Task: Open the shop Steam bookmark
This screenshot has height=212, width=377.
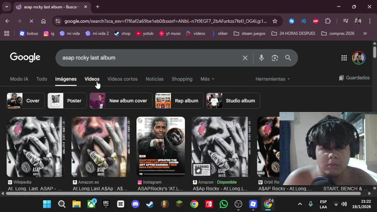Action: [122, 34]
